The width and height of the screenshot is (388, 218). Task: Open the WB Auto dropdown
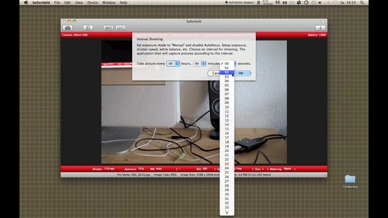[x=164, y=169]
